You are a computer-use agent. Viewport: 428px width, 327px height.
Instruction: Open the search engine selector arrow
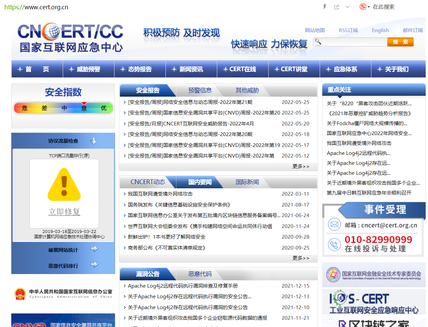tap(369, 7)
